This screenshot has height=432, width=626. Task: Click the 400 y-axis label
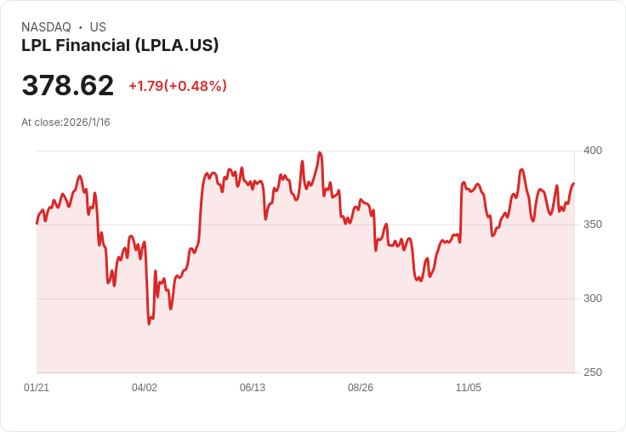click(593, 151)
